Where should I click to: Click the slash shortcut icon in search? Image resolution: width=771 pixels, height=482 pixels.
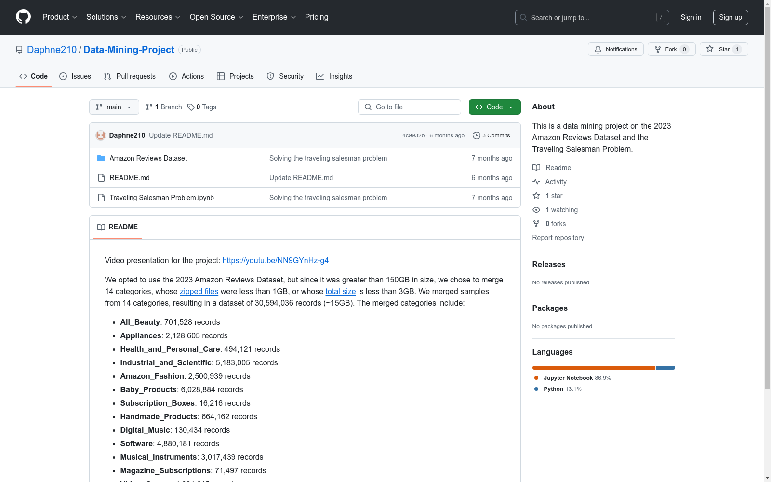(661, 17)
